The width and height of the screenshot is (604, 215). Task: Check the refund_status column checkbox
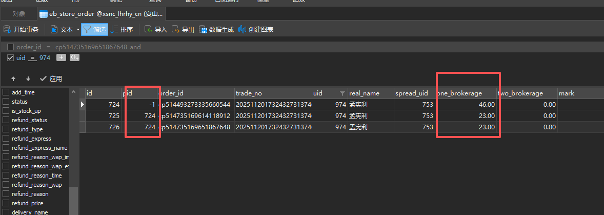[6, 120]
